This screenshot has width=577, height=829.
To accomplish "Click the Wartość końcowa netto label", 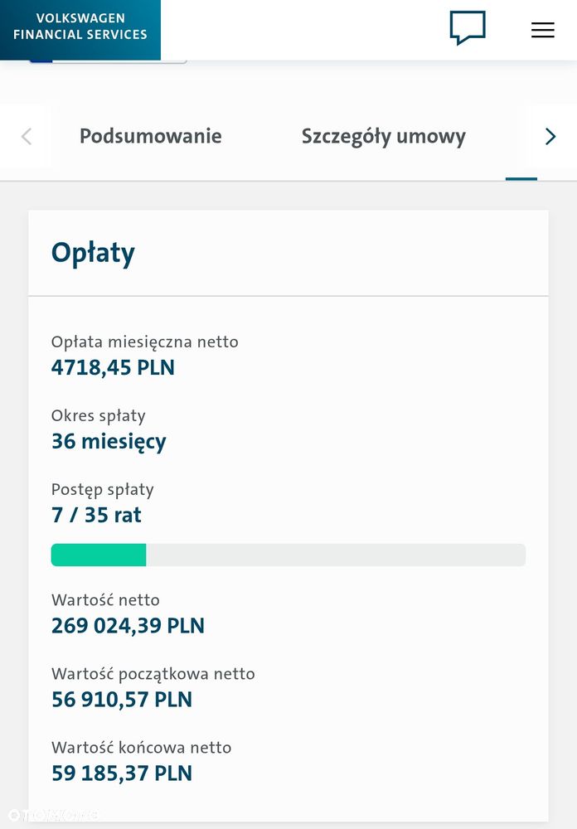I will [141, 748].
